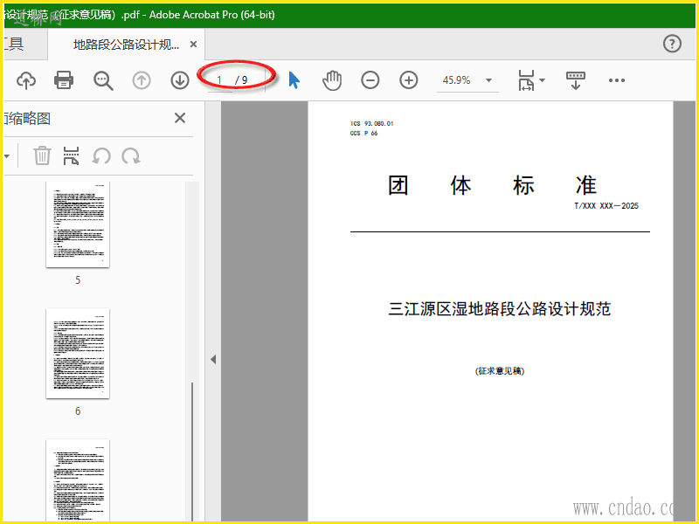Image resolution: width=699 pixels, height=524 pixels.
Task: Zoom out with the minus button
Action: 370,80
